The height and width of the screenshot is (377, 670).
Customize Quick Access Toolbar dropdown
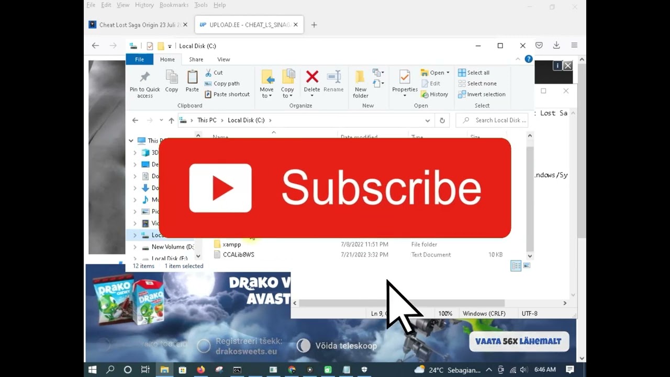170,47
